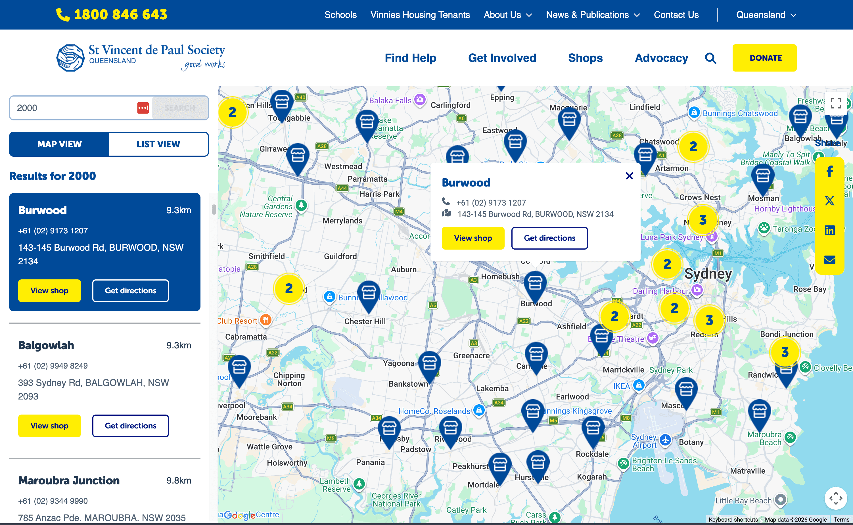The image size is (853, 525).
Task: Click the yellow Donate button
Action: [764, 58]
